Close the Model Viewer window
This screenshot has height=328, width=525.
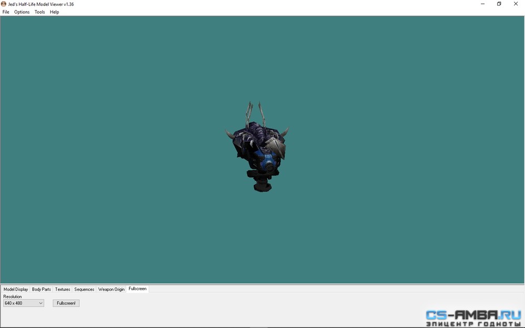516,4
